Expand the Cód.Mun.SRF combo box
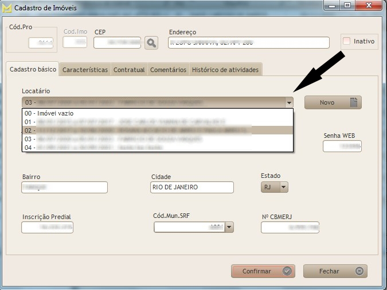 229,227
